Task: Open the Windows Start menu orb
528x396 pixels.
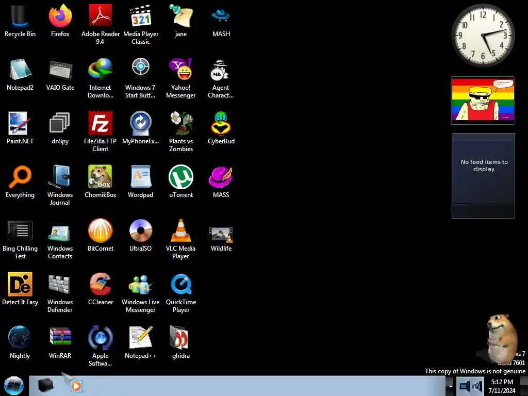Action: pyautogui.click(x=14, y=386)
